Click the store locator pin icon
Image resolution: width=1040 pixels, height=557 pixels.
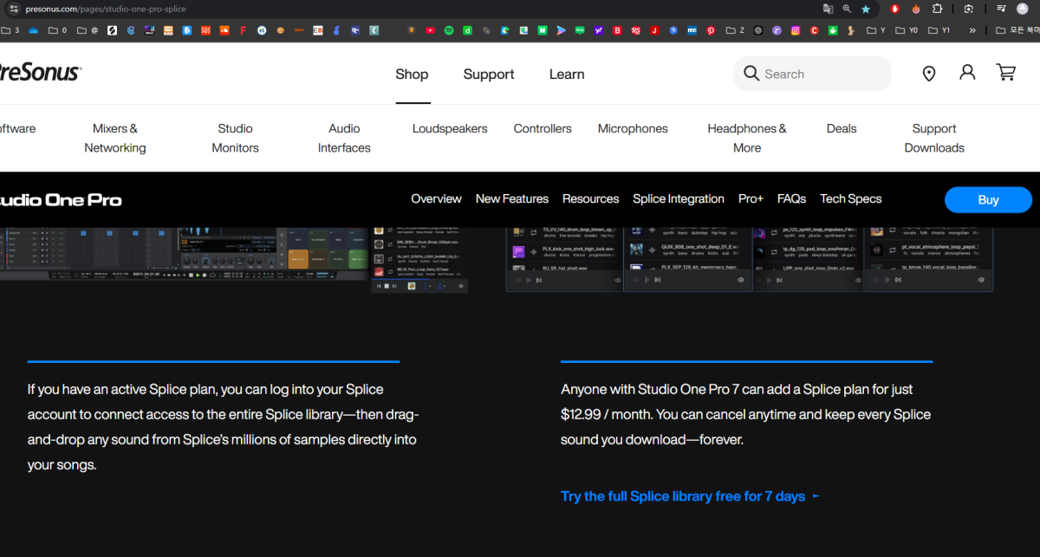point(929,74)
